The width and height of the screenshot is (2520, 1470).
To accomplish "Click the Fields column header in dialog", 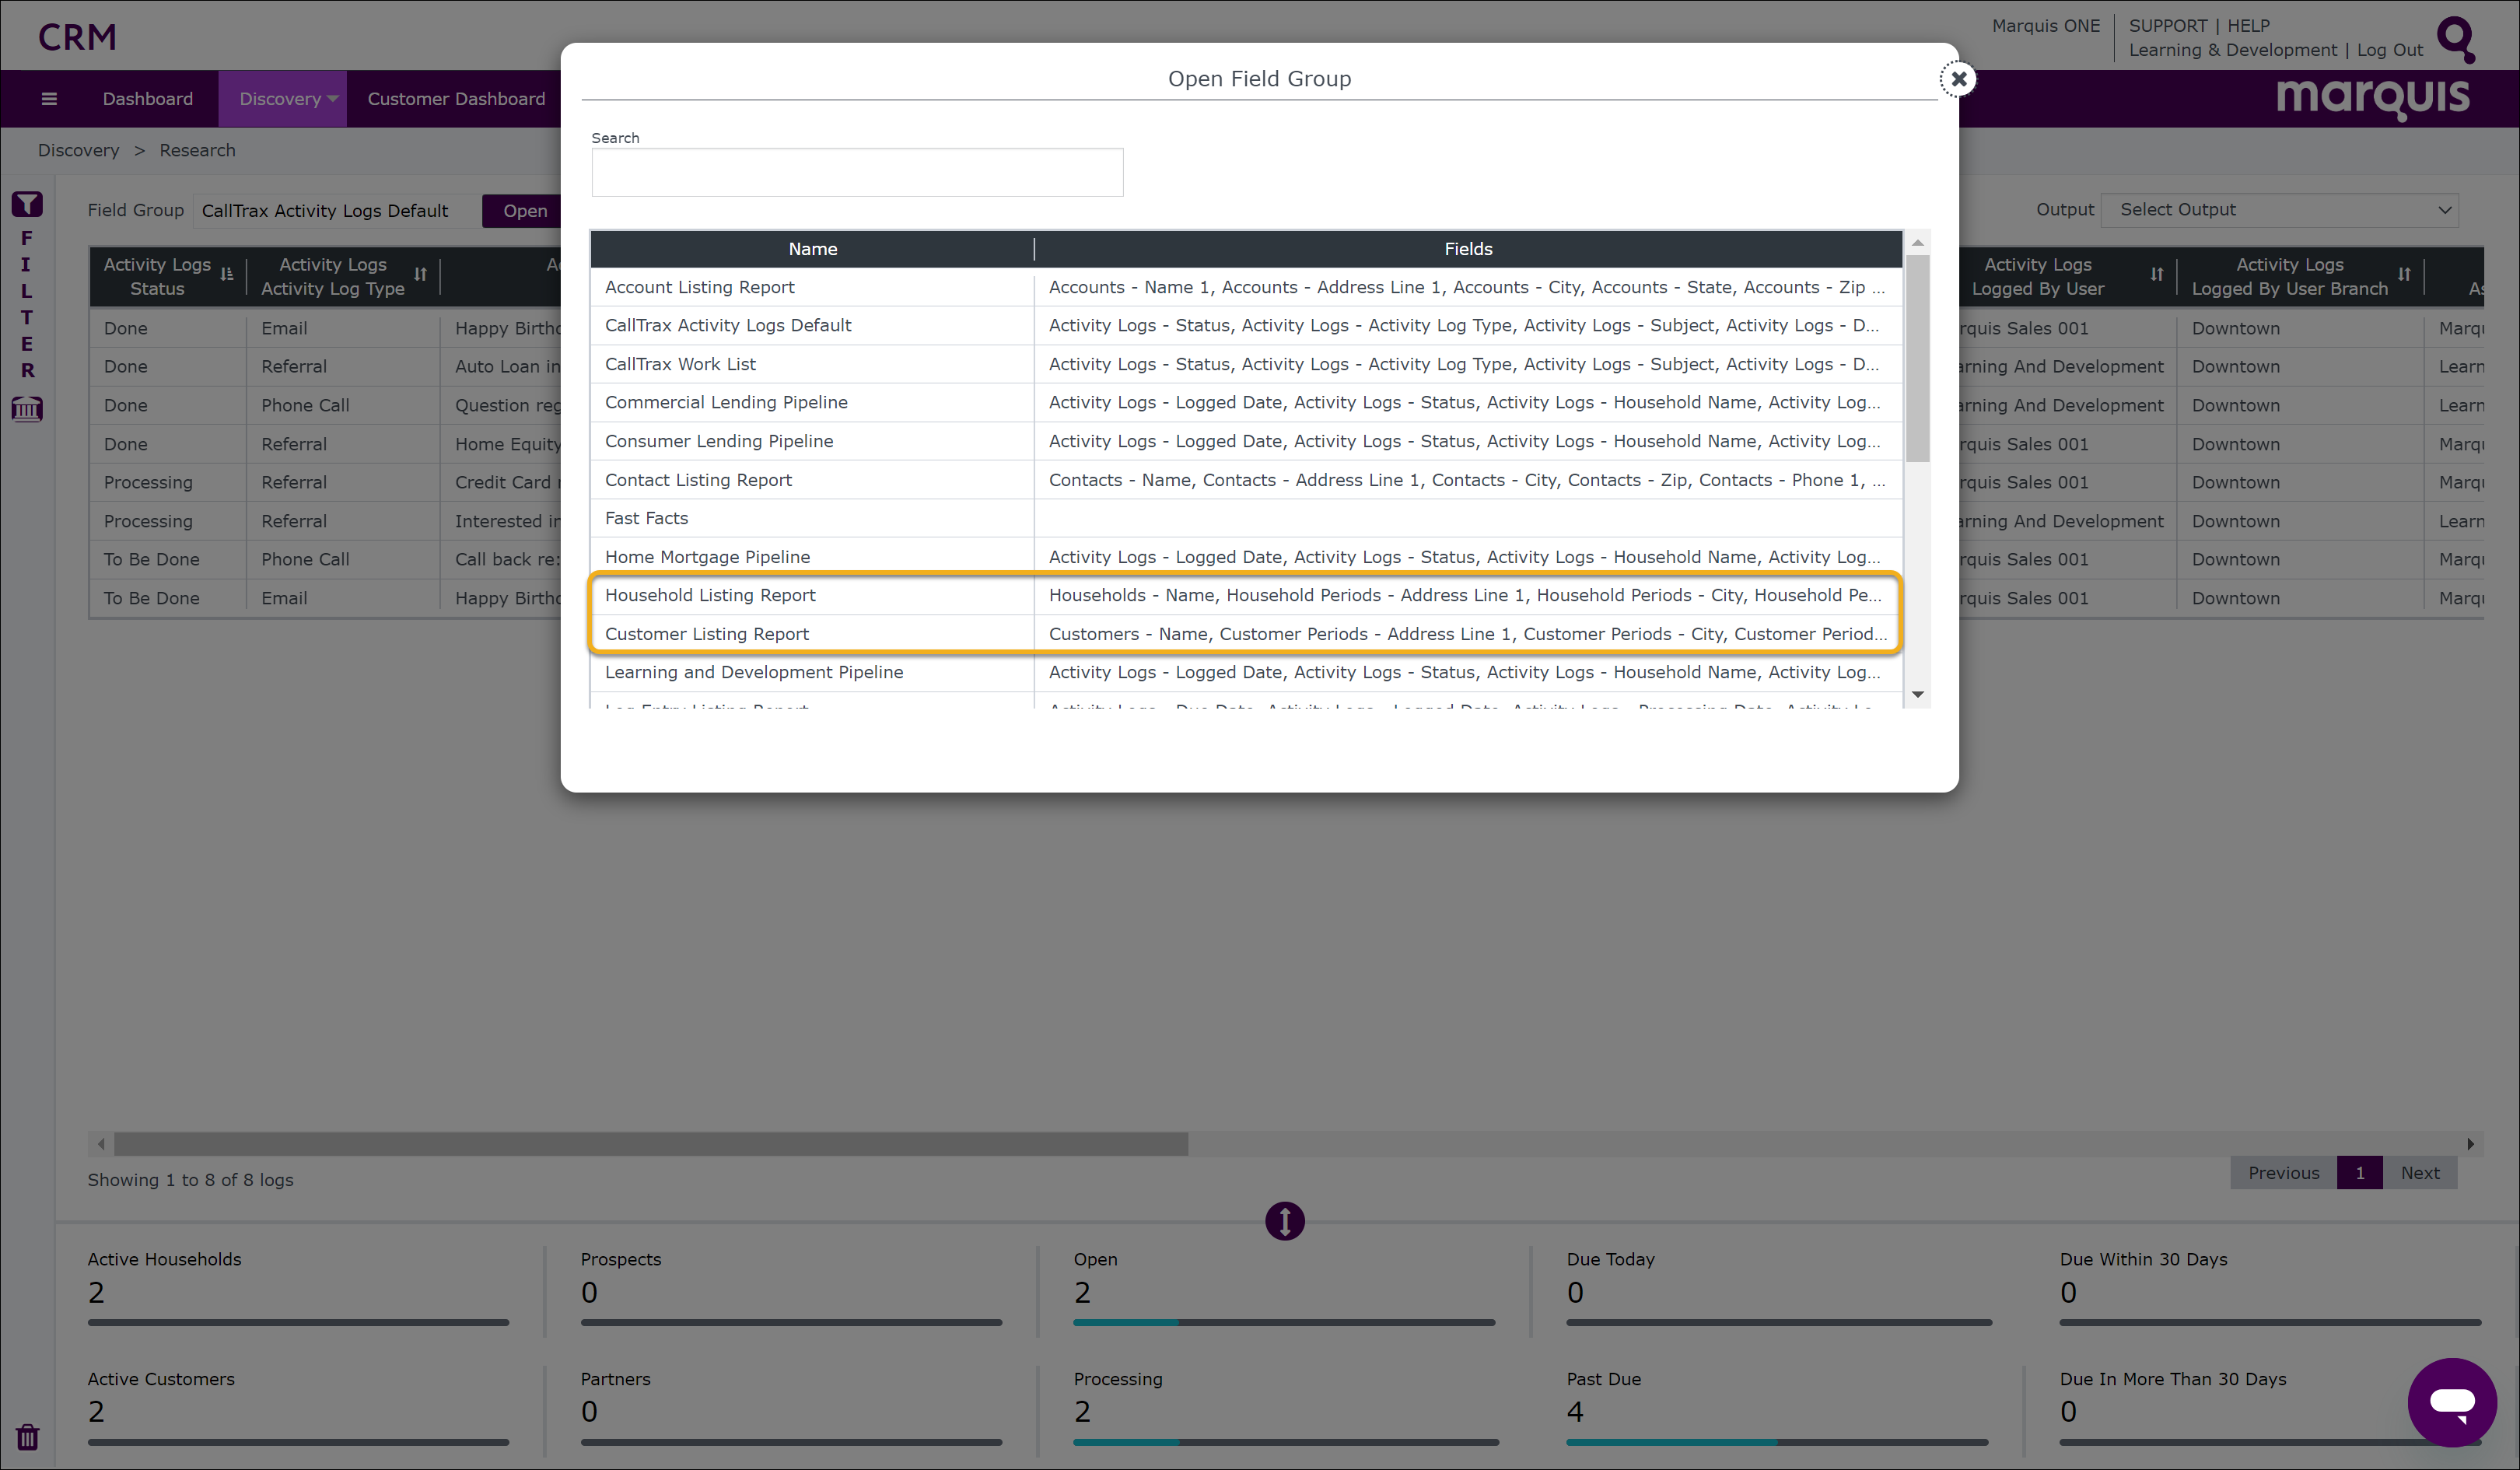I will click(x=1468, y=249).
